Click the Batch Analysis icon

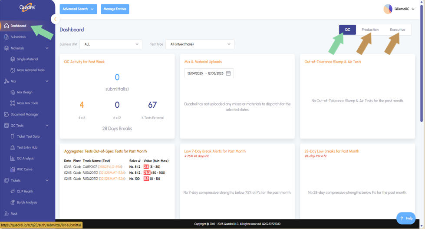pos(13,202)
